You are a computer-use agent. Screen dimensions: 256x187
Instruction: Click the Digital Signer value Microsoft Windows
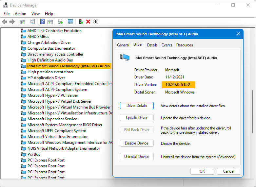tap(180, 92)
